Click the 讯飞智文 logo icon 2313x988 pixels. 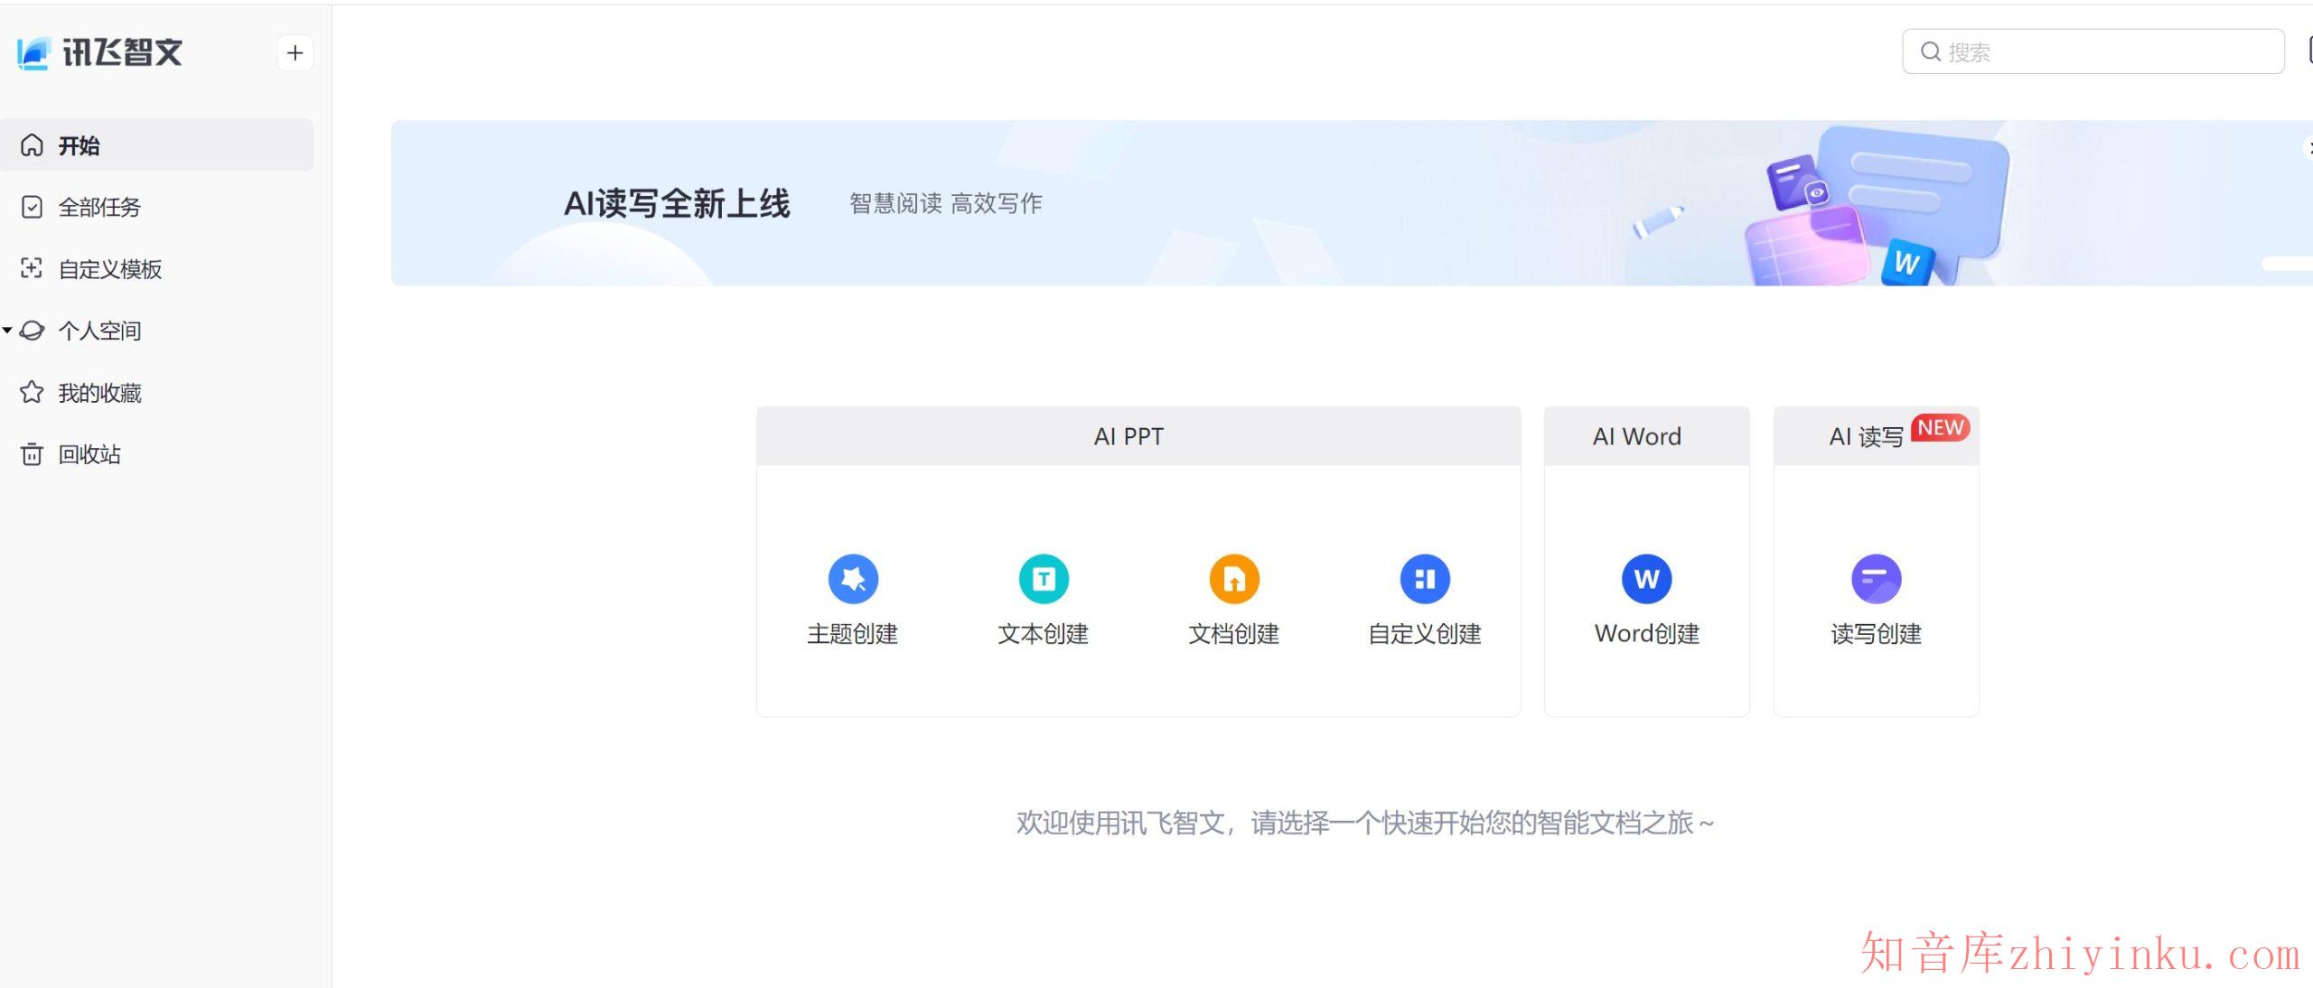tap(33, 52)
